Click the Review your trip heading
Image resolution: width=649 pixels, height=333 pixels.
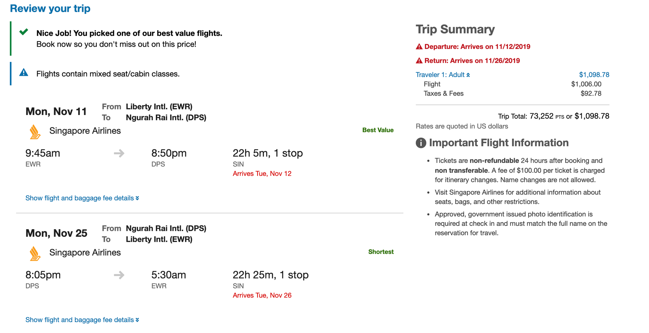click(50, 8)
